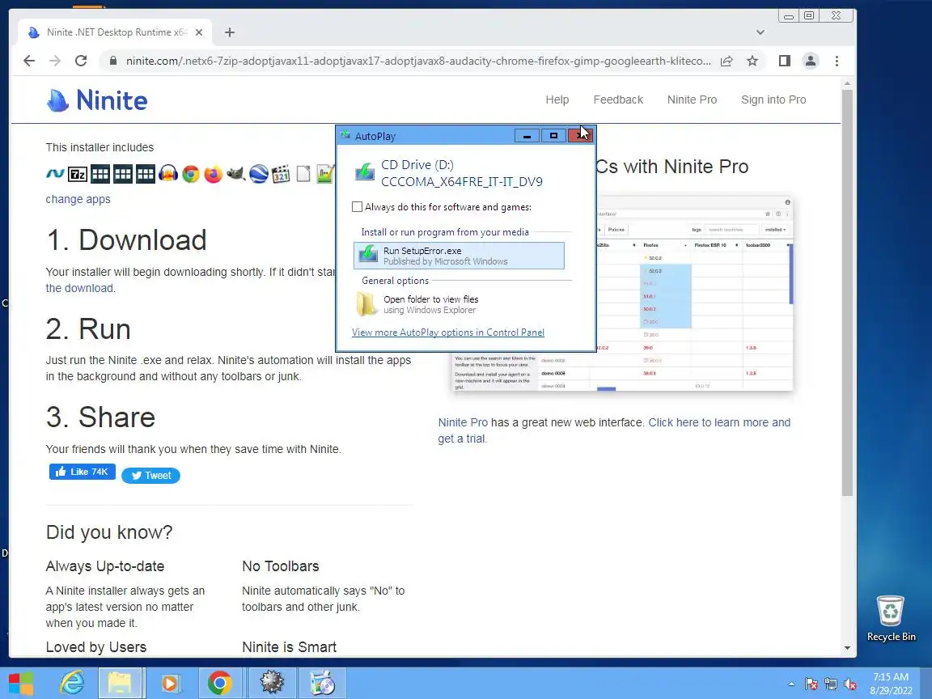This screenshot has height=699, width=932.
Task: Open the Chrome three-dot menu
Action: (x=837, y=61)
